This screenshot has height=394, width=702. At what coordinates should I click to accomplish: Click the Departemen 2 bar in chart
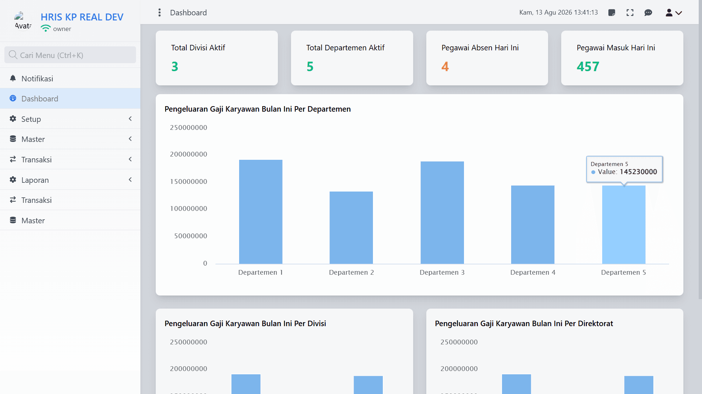[351, 228]
